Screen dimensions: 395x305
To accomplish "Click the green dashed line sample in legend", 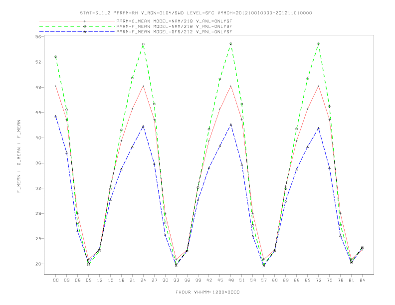I will (x=77, y=26).
